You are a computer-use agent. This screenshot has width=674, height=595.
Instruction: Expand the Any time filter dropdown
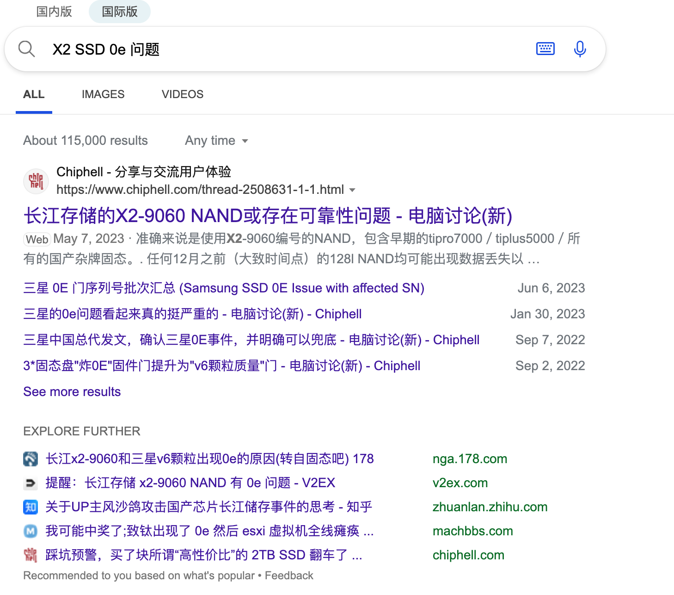pyautogui.click(x=216, y=141)
